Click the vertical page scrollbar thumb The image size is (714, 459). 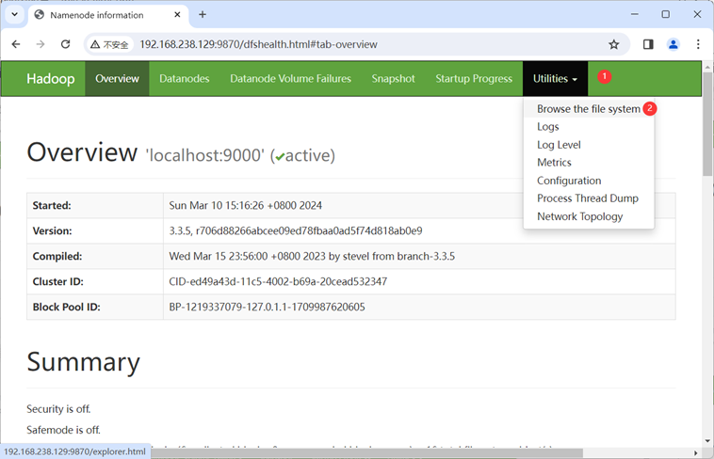[x=707, y=124]
